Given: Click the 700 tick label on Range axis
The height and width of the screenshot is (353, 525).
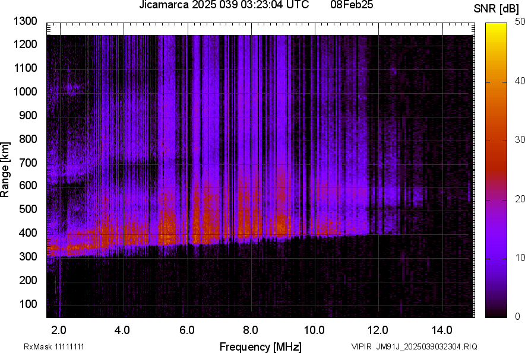Looking at the screenshot, I should coord(30,163).
